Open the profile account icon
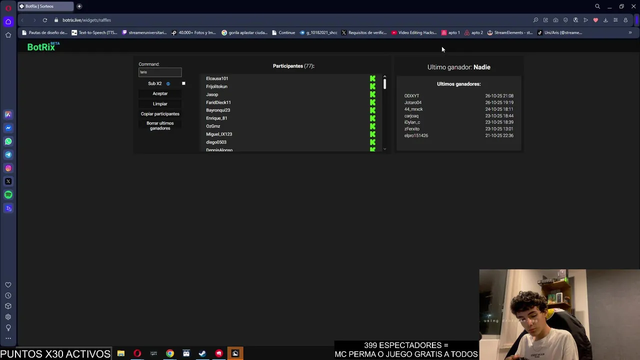The image size is (640, 360). (x=625, y=20)
